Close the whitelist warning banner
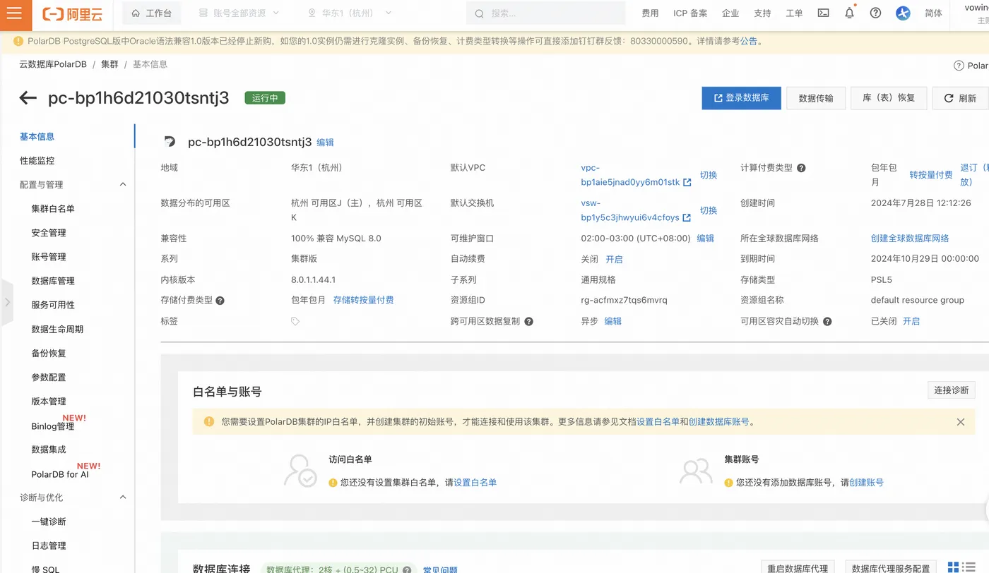Screen dimensions: 989x573 961,422
